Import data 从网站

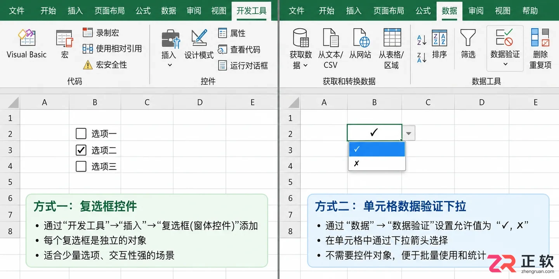pyautogui.click(x=360, y=44)
